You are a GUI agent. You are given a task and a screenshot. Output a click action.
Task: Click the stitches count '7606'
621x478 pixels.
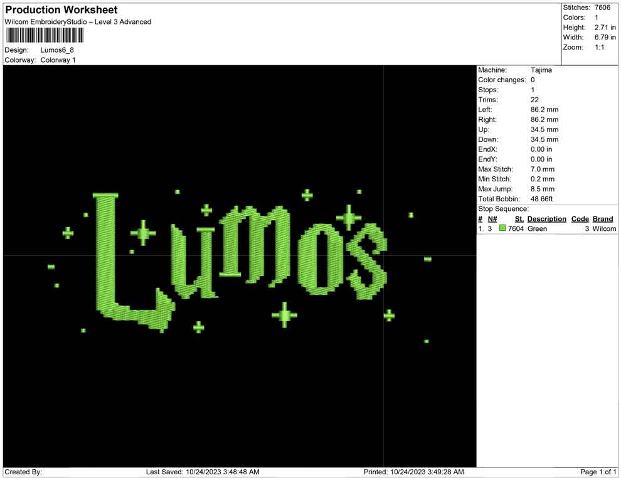[x=602, y=8]
